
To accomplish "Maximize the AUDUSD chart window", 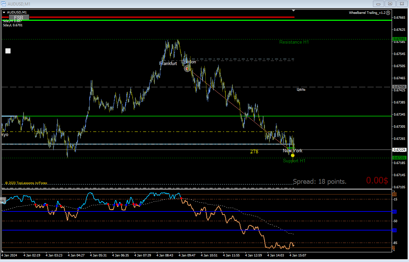I will click(390, 4).
